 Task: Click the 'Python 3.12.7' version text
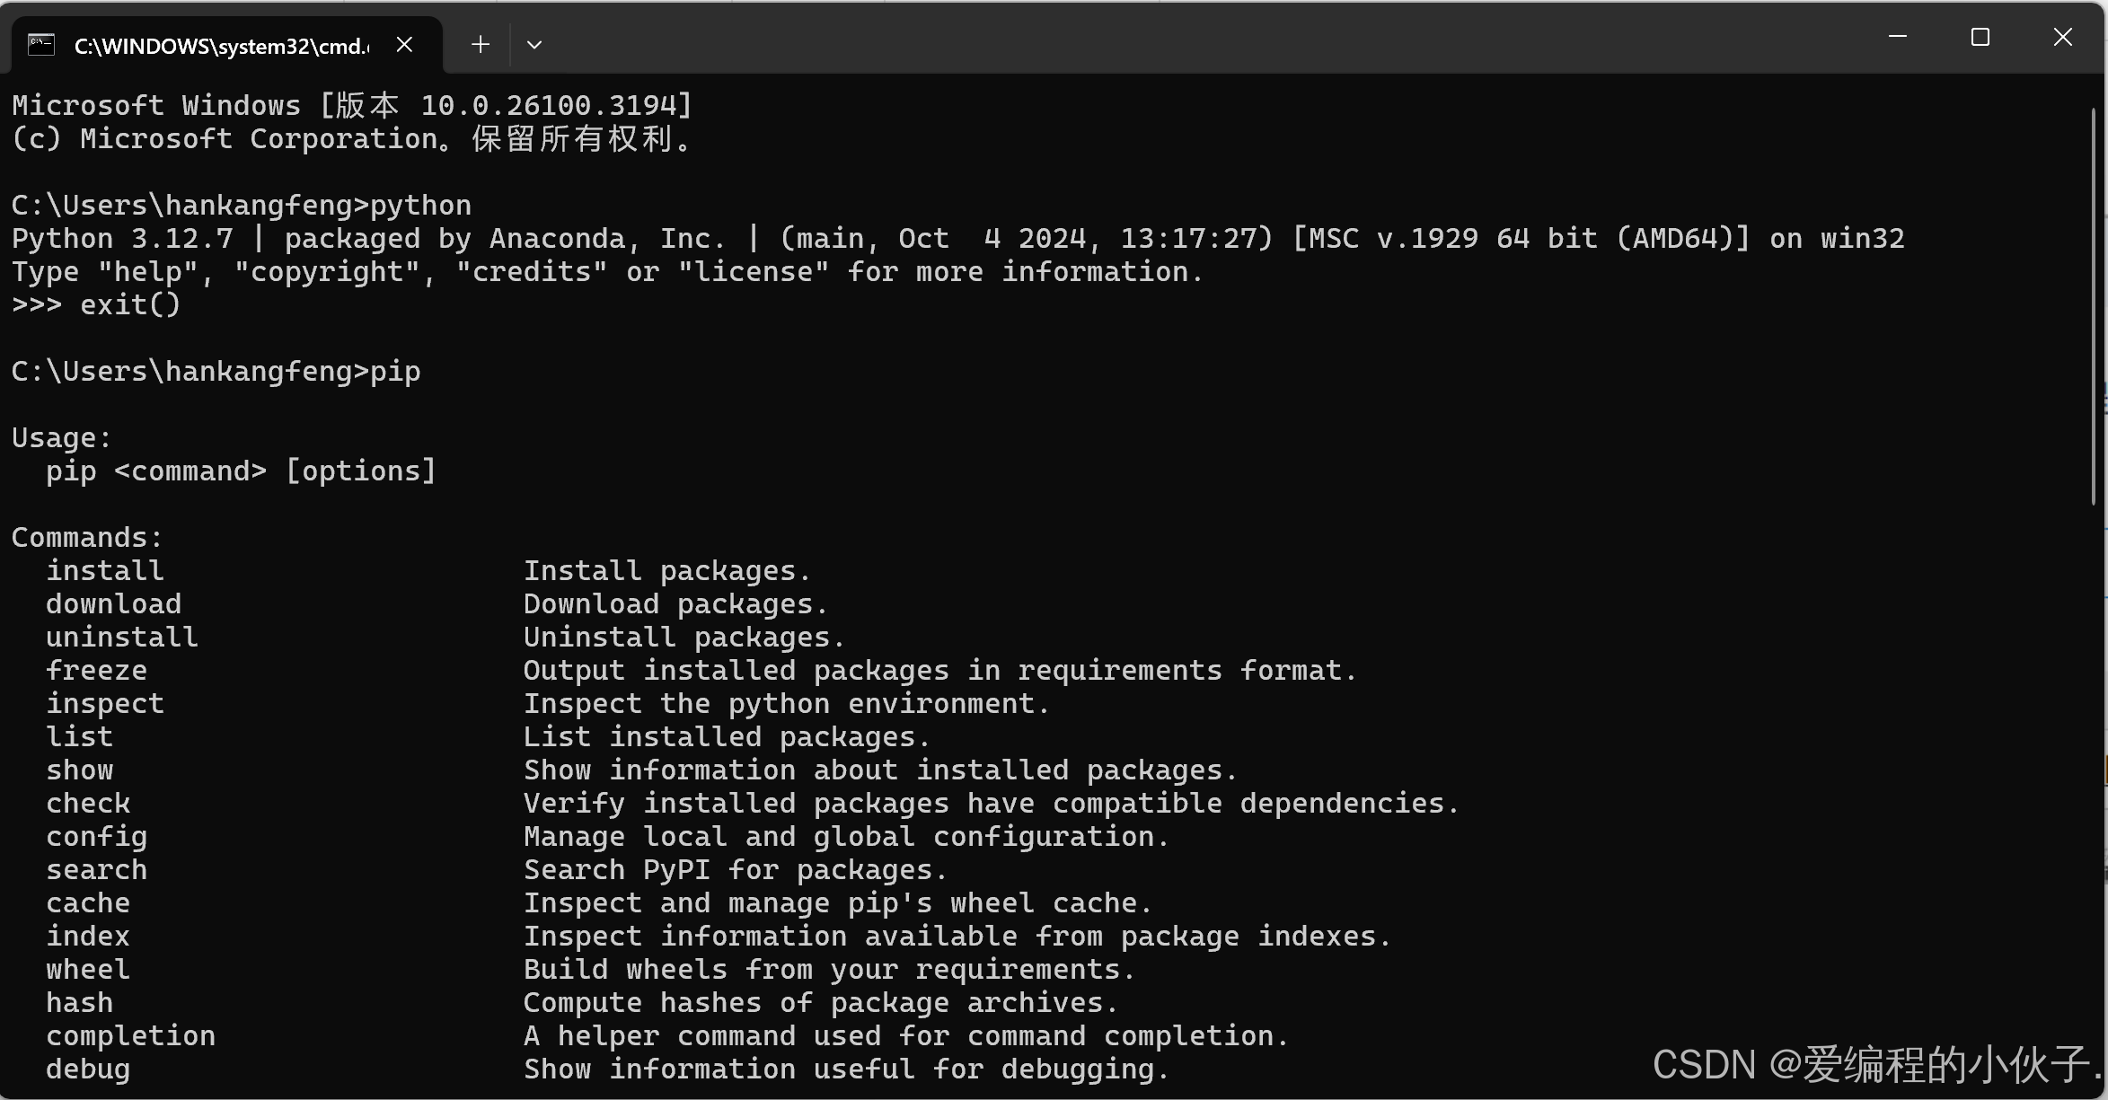(122, 239)
